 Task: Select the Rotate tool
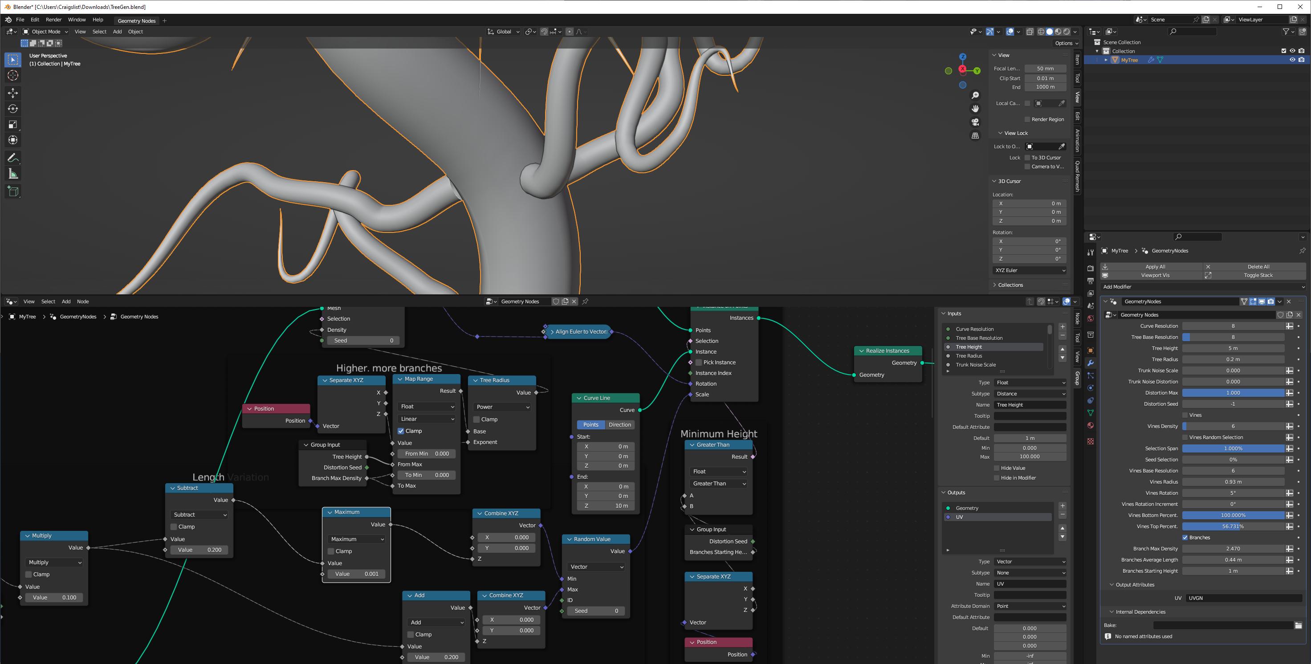coord(13,108)
